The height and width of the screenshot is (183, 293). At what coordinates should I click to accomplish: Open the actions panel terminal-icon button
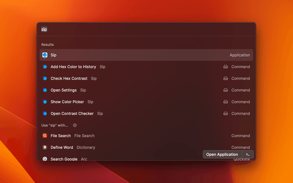point(247,155)
